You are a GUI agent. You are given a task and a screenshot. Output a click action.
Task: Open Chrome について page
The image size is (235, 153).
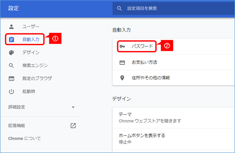click(24, 139)
